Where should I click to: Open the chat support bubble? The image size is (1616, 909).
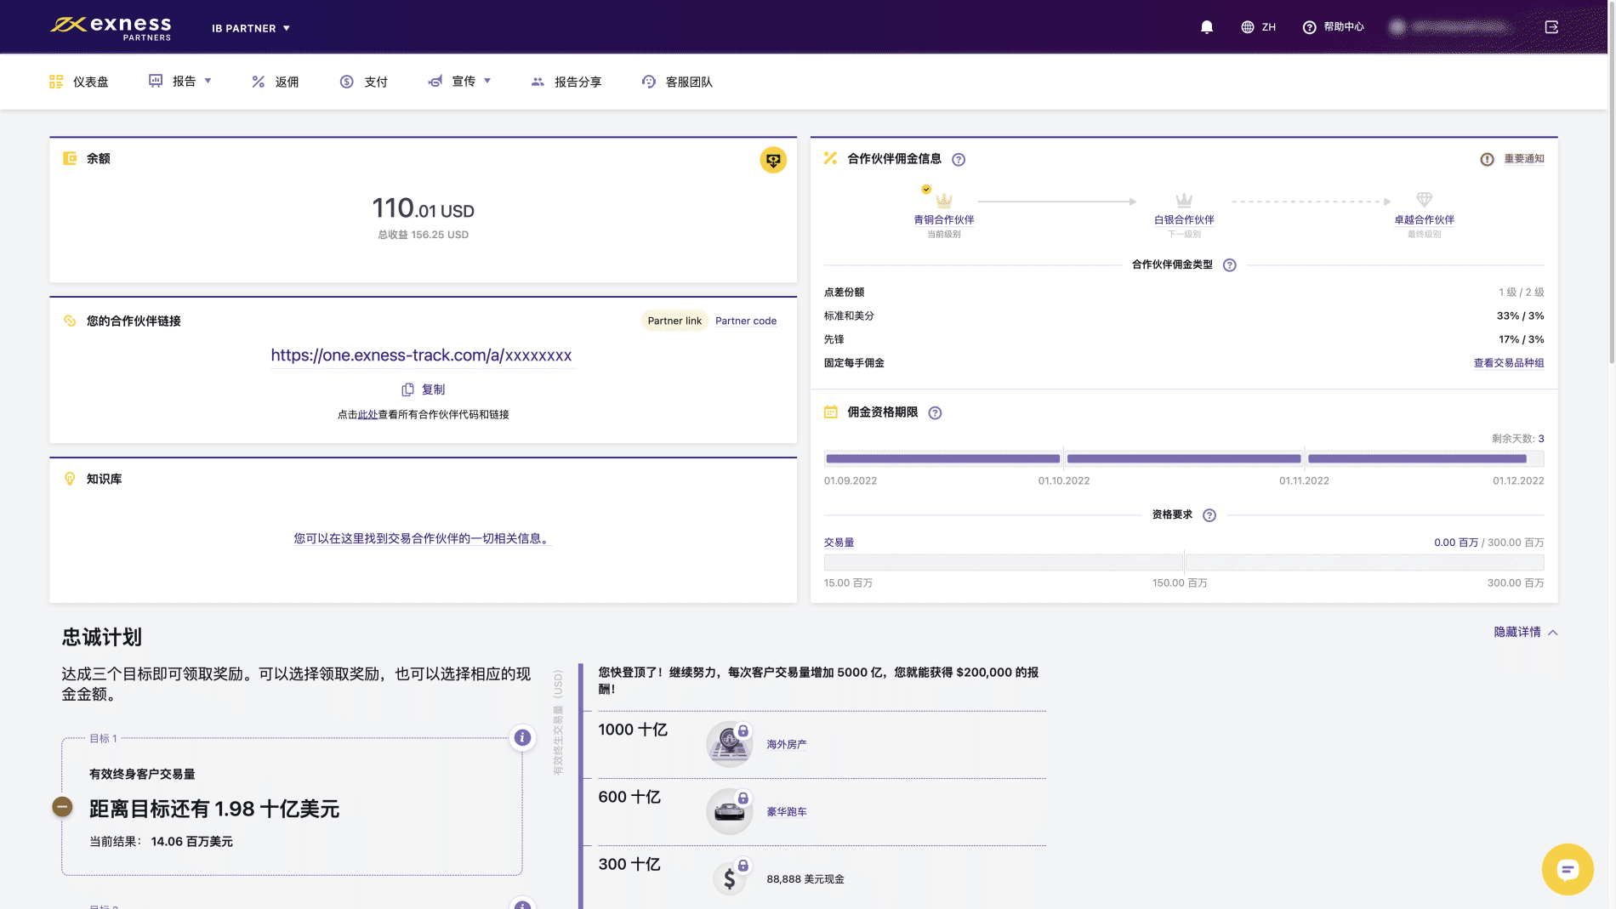pos(1567,869)
